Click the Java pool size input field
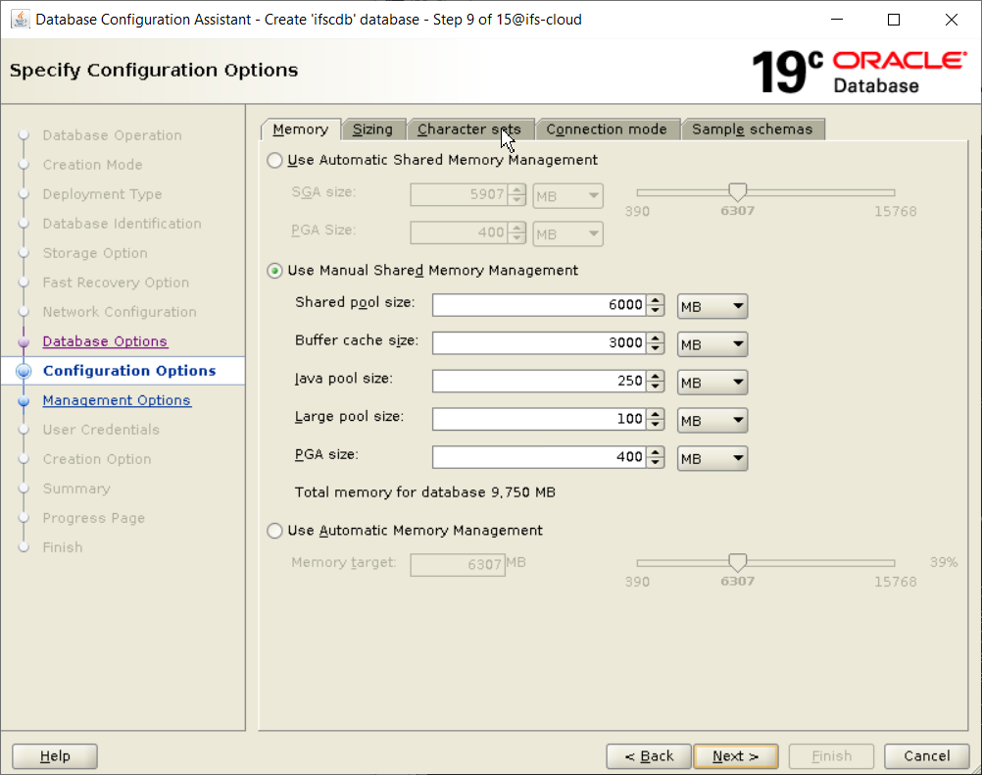This screenshot has width=982, height=775. [540, 382]
